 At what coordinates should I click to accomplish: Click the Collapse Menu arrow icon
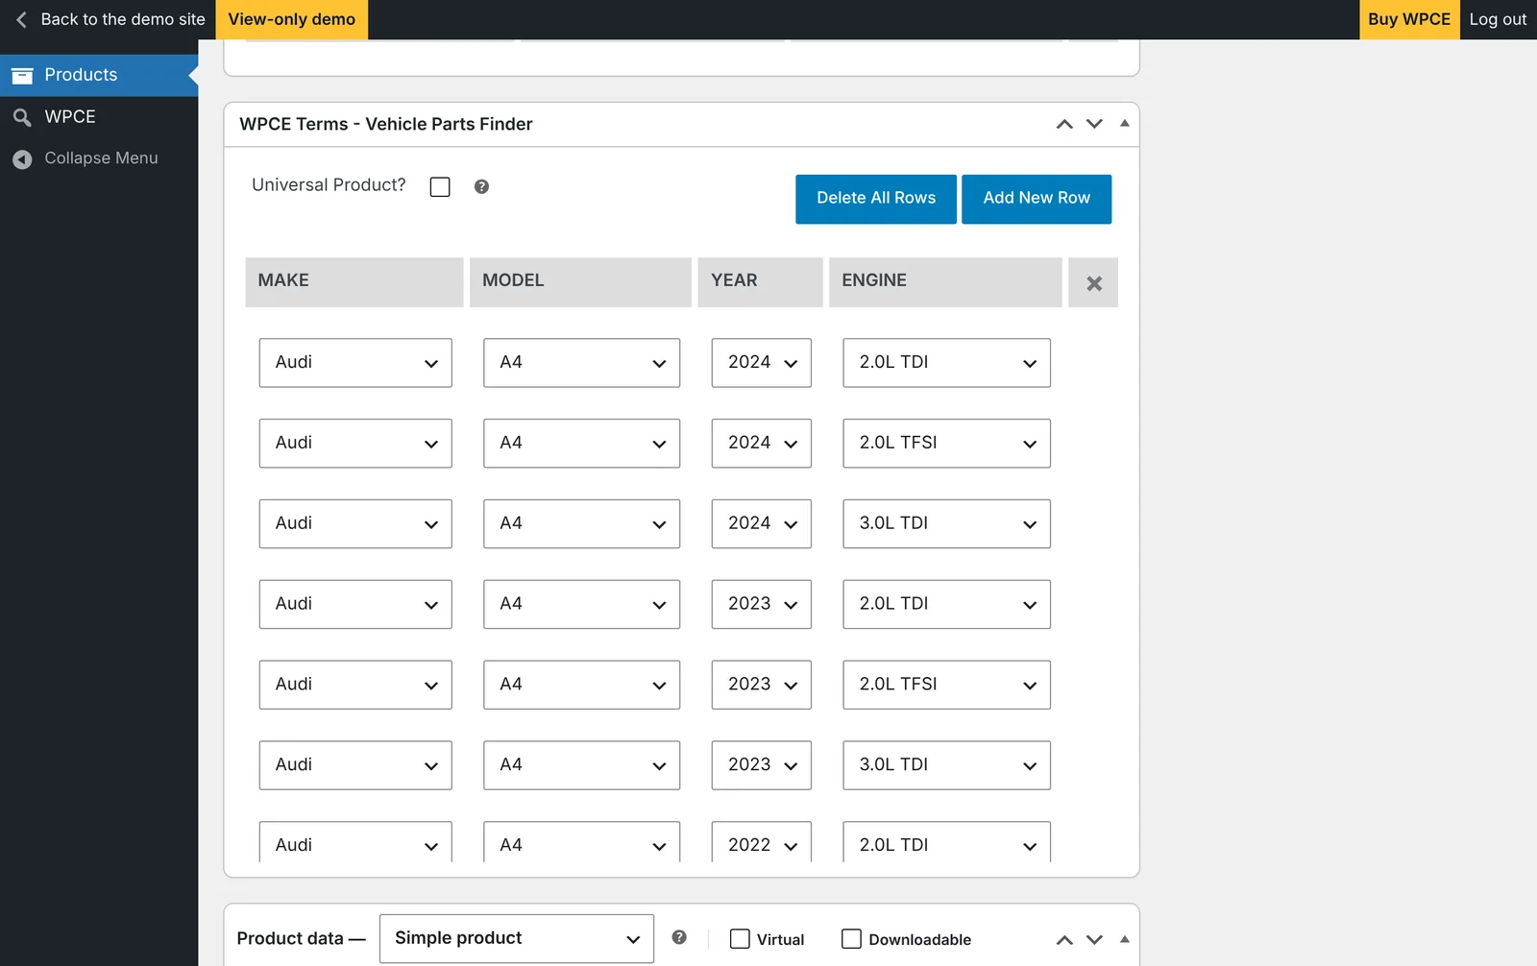tap(22, 159)
